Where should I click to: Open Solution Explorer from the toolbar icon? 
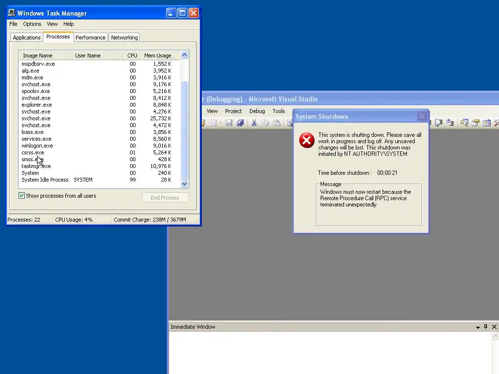464,123
